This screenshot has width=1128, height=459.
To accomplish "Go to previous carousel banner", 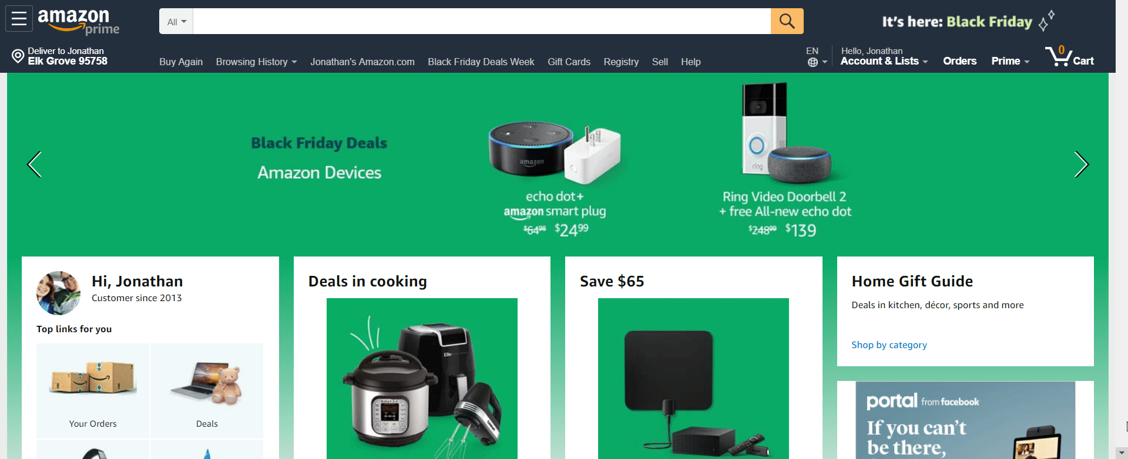I will [x=35, y=164].
